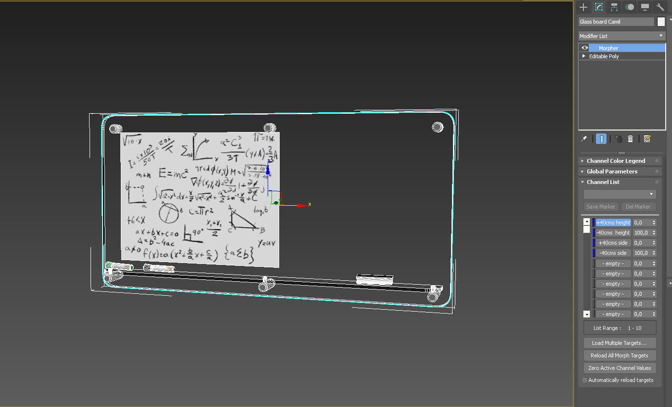
Task: Open the Motion panel tab
Action: point(630,7)
